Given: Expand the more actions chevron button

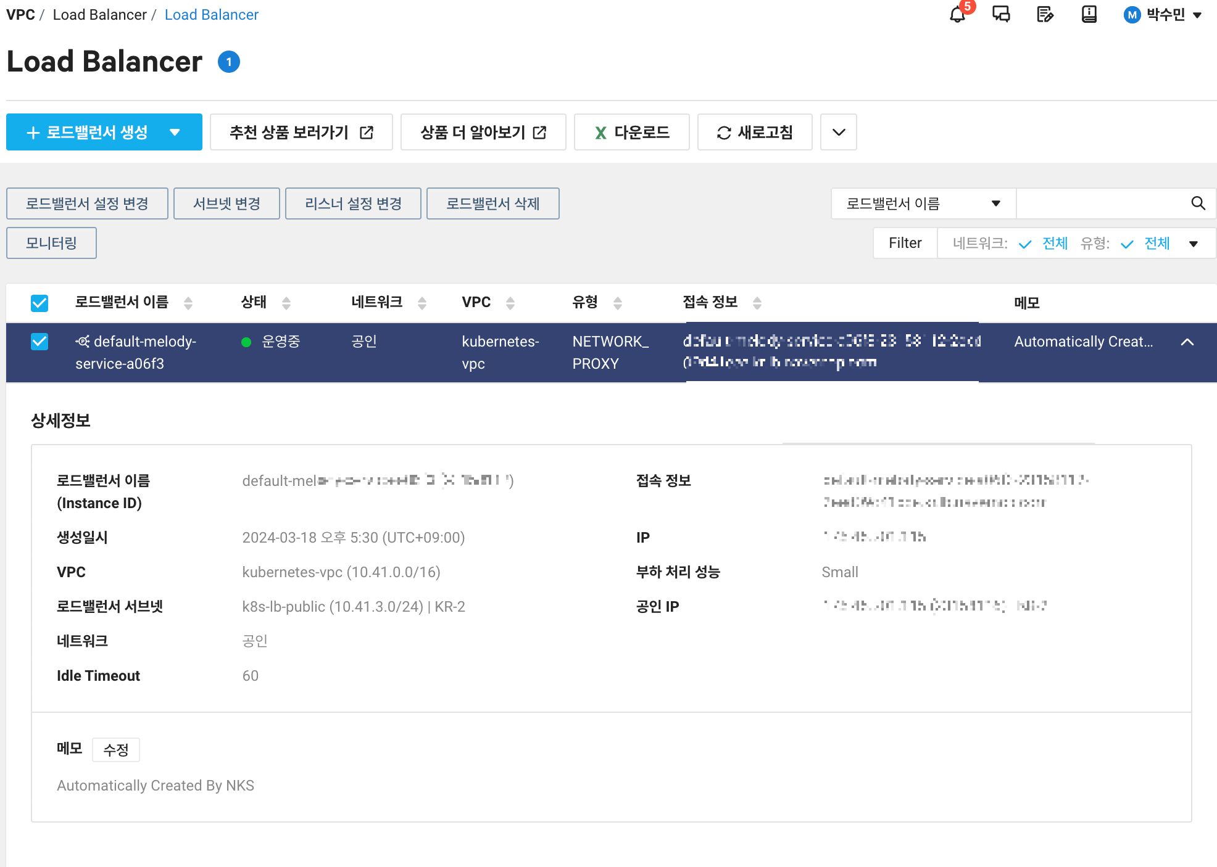Looking at the screenshot, I should coord(838,132).
